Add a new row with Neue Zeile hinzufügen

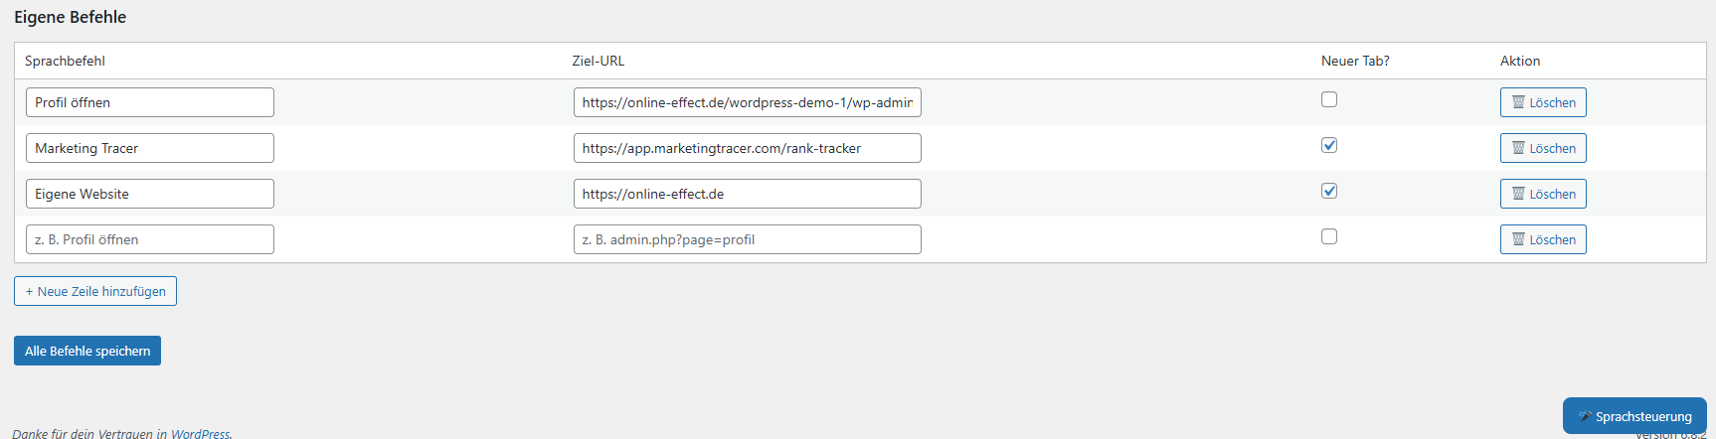[95, 291]
